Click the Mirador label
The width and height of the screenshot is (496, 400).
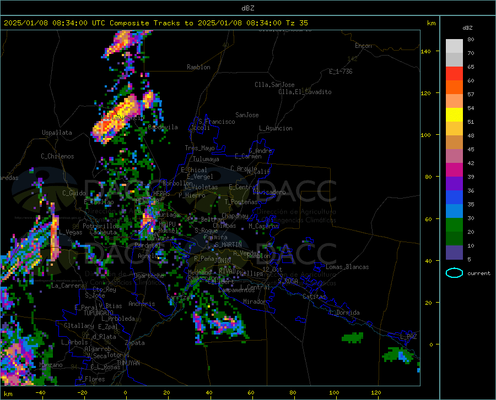(255, 302)
